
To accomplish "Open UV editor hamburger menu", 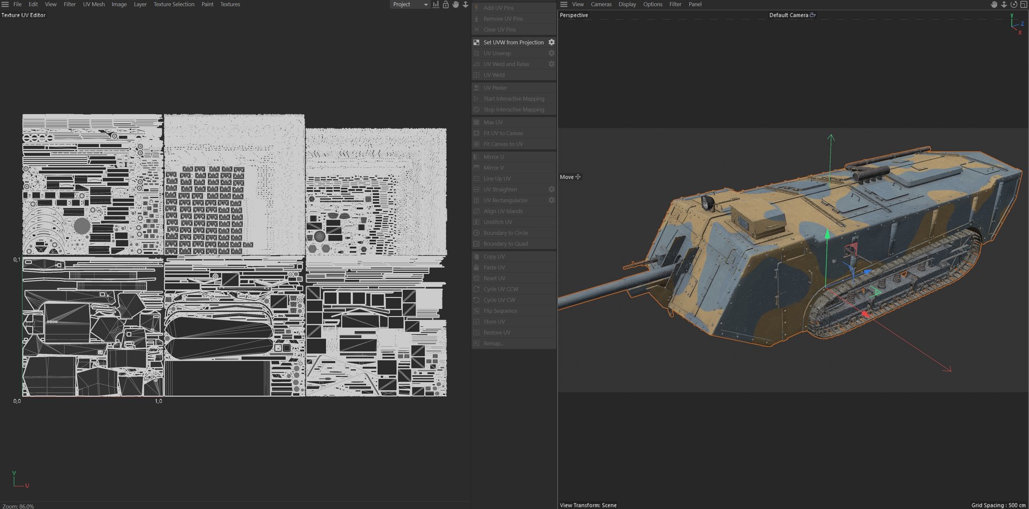I will coord(5,4).
